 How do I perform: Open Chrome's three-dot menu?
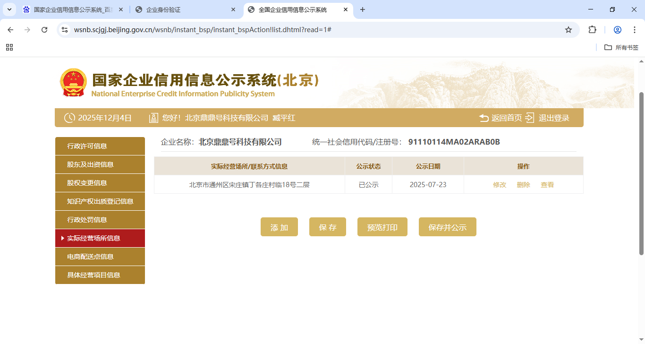click(x=635, y=30)
